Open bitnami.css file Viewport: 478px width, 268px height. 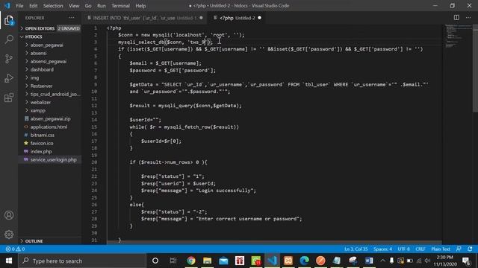[50, 135]
